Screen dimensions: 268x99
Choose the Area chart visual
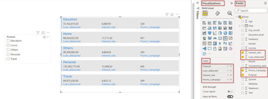tap(210, 28)
